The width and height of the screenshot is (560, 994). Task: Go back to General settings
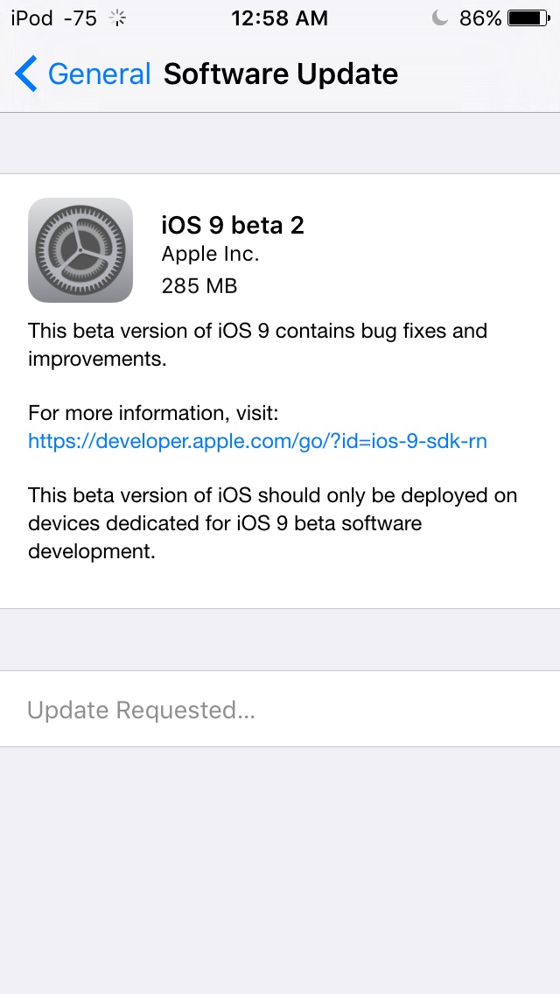point(83,74)
